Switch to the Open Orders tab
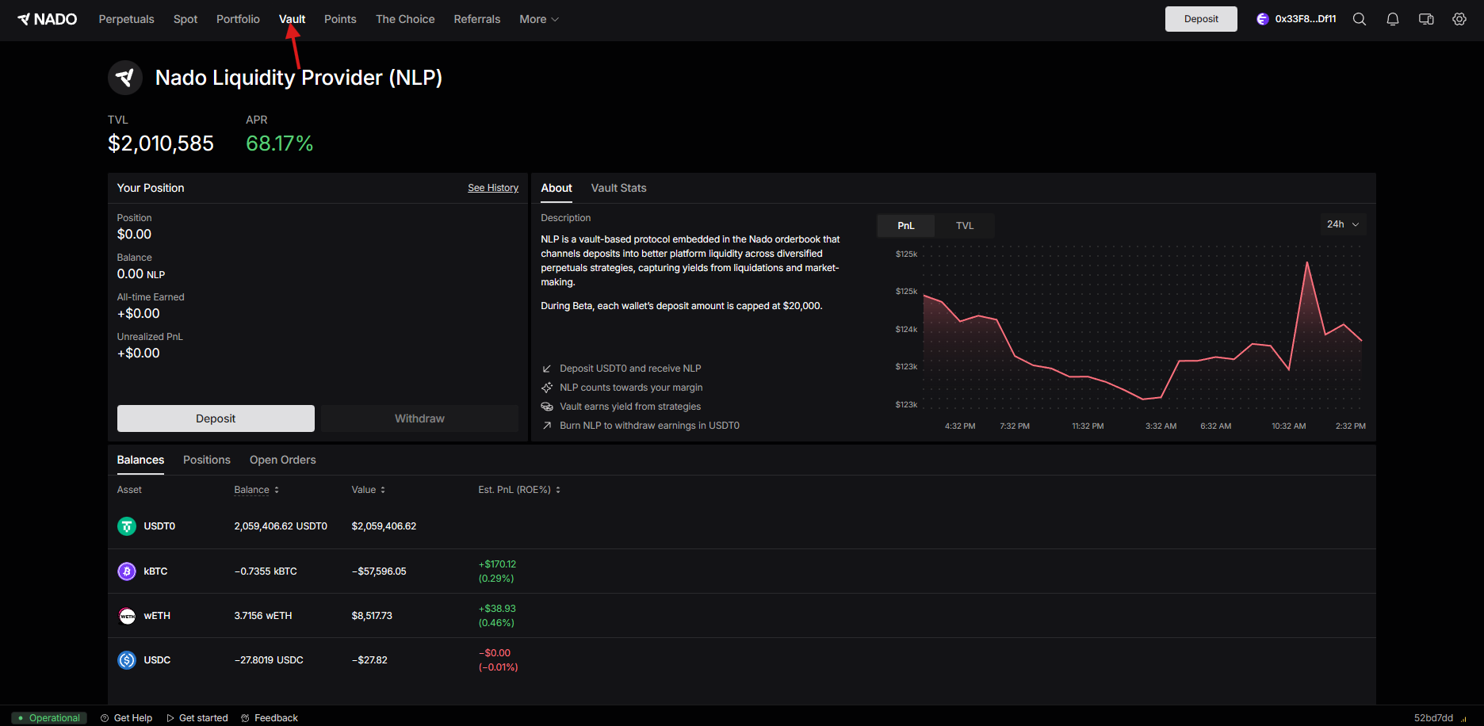 [282, 460]
